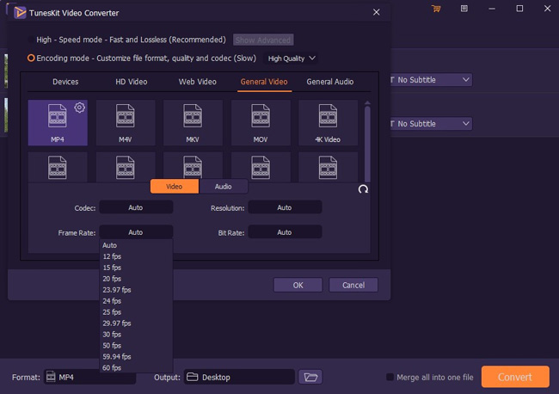The width and height of the screenshot is (559, 394).
Task: Choose 60 fps frame rate
Action: click(x=136, y=367)
